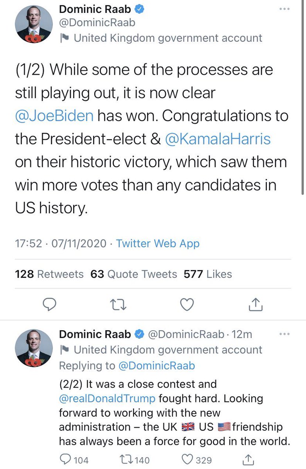Retweet the (2/2) reply tweet
Image resolution: width=306 pixels, height=469 pixels.
coord(125,460)
